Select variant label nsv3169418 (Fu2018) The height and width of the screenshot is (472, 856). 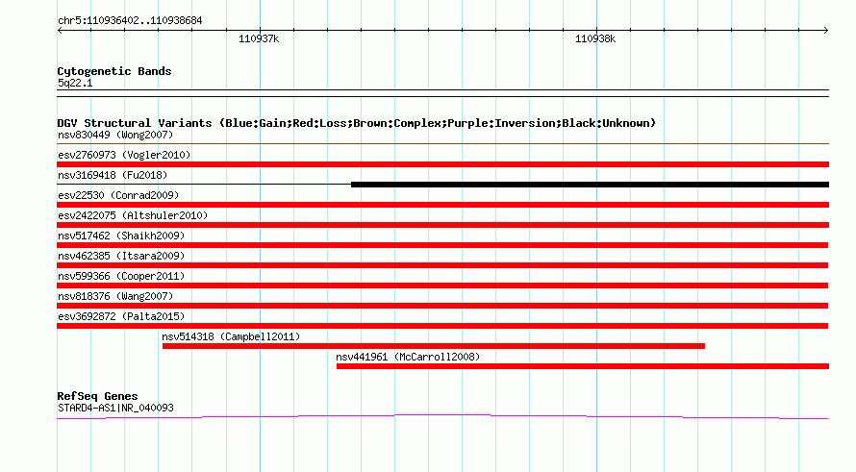(x=113, y=175)
